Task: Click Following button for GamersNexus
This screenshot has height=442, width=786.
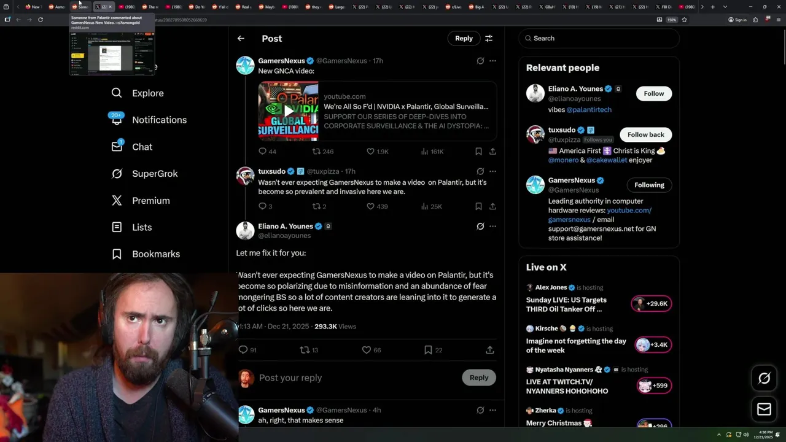Action: click(x=649, y=185)
